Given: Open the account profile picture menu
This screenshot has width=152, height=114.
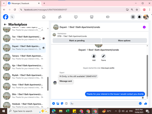Looking at the screenshot, I should 146,17.
